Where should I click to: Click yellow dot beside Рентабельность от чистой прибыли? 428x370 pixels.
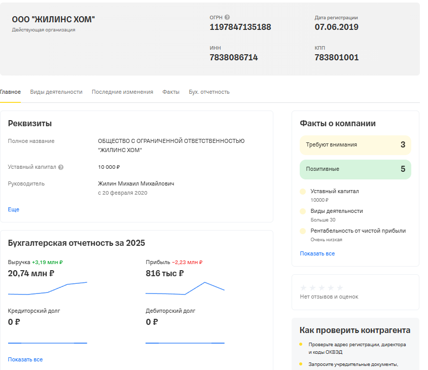pos(303,231)
